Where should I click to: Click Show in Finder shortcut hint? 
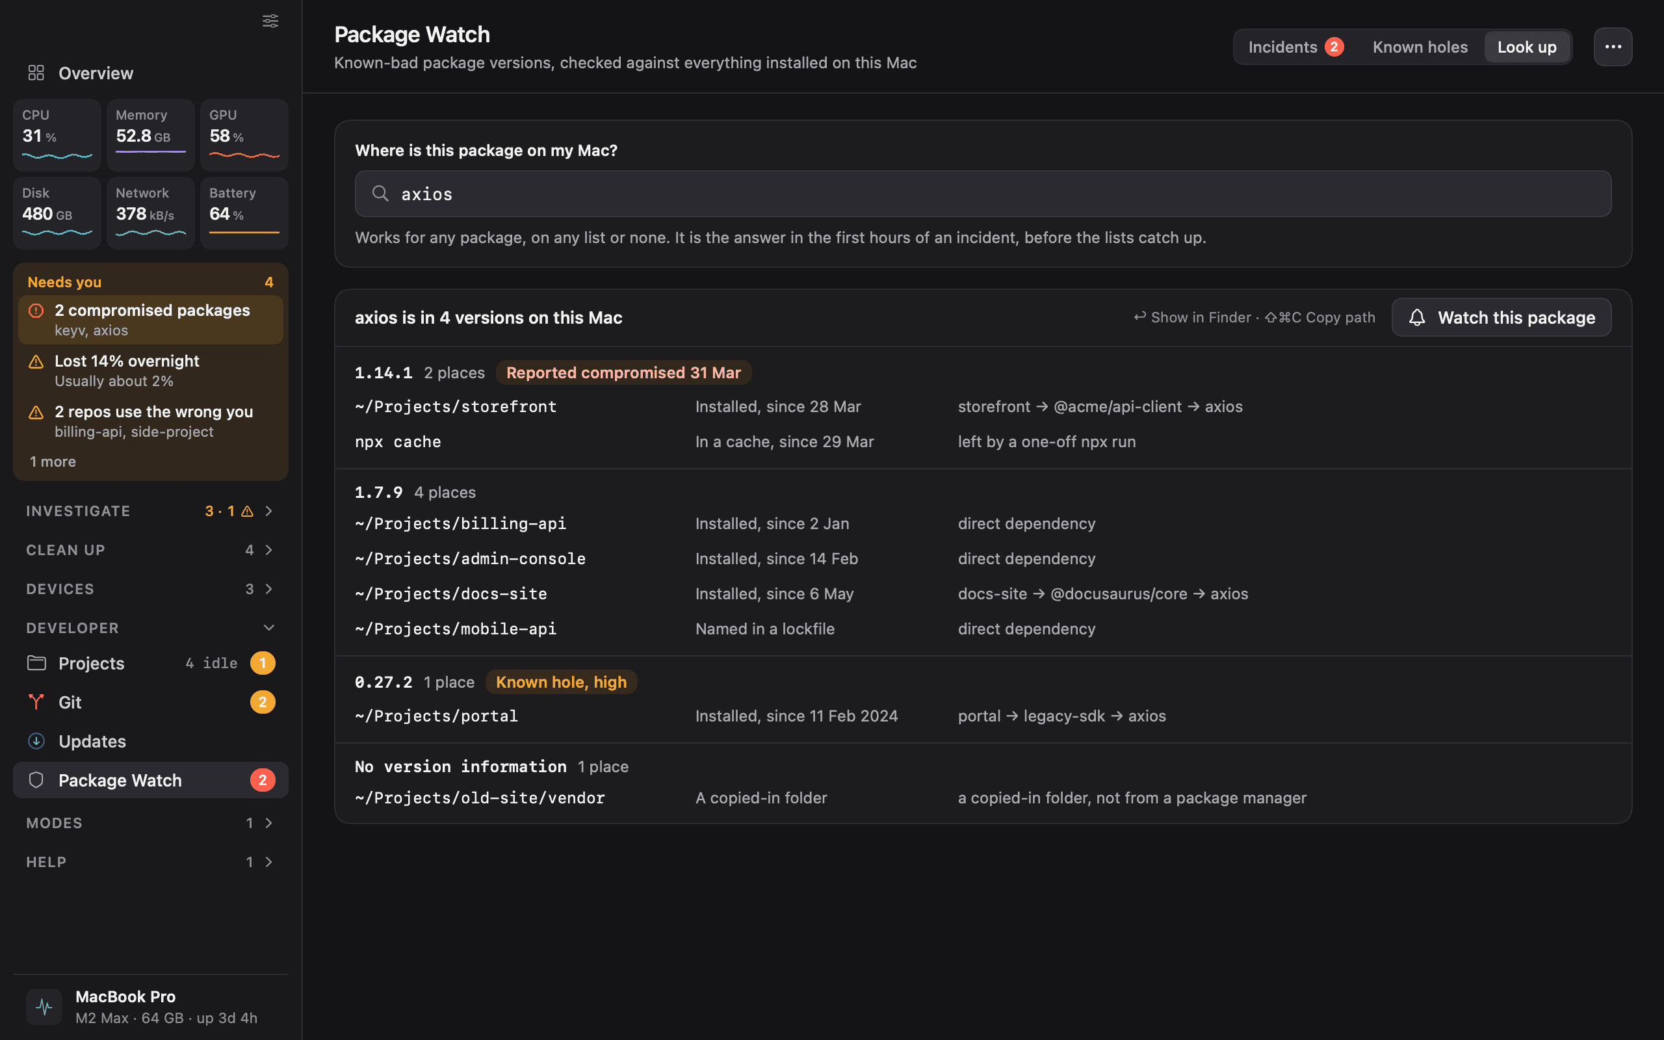(1192, 317)
